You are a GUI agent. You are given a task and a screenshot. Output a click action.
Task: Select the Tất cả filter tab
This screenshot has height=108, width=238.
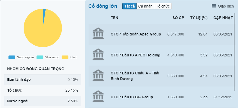129,6
